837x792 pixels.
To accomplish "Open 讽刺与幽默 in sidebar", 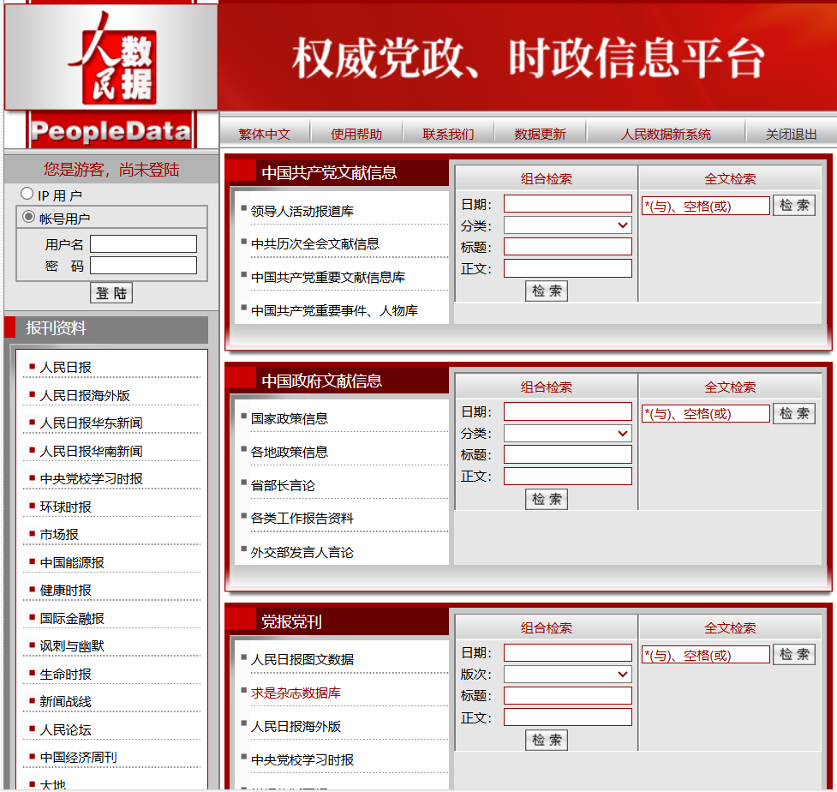I will pos(72,646).
